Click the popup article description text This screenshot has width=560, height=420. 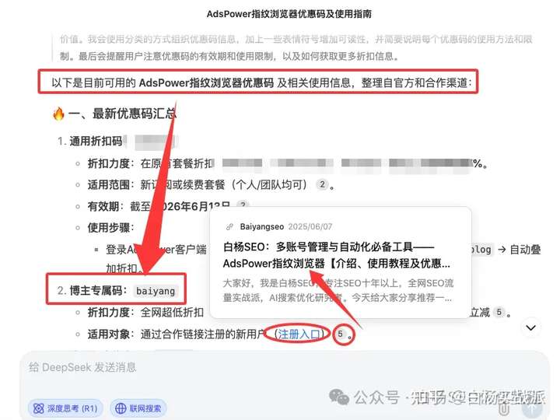click(338, 290)
